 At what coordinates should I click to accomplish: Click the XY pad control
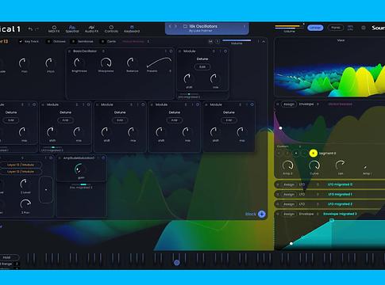[x=46, y=189]
